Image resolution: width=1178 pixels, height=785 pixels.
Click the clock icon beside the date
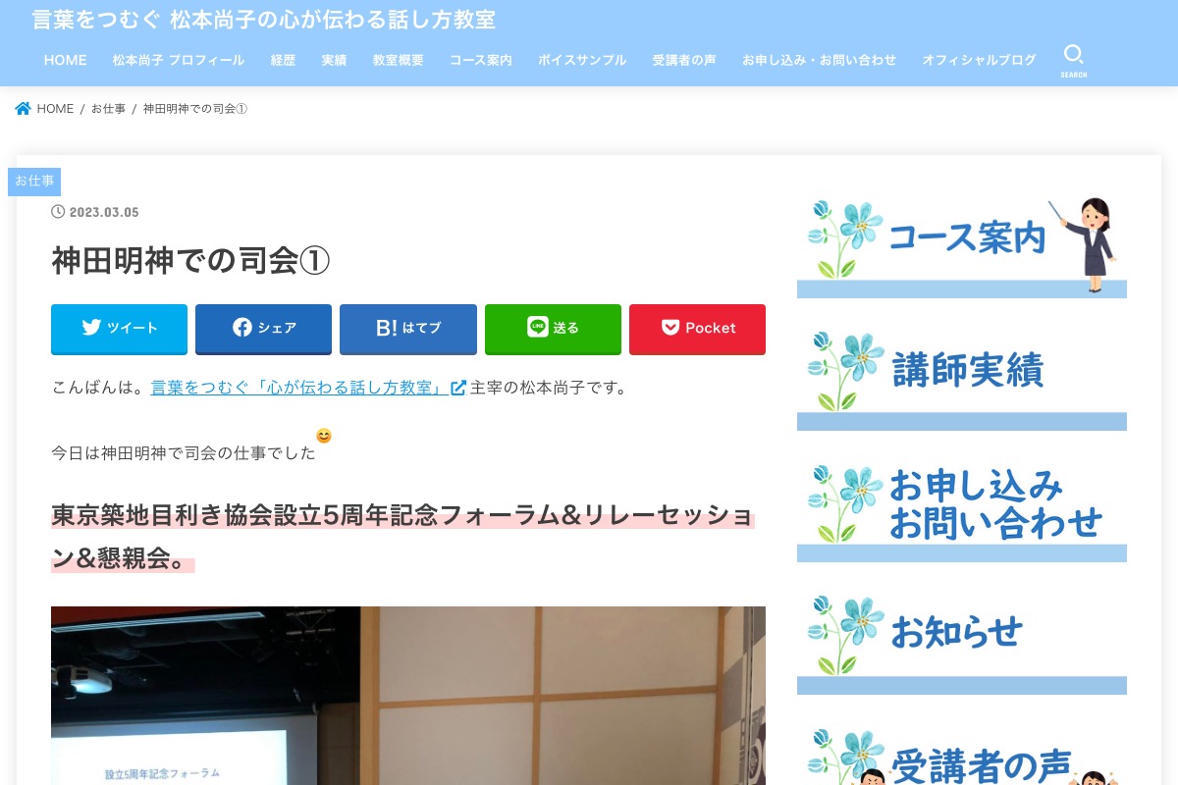[x=58, y=212]
